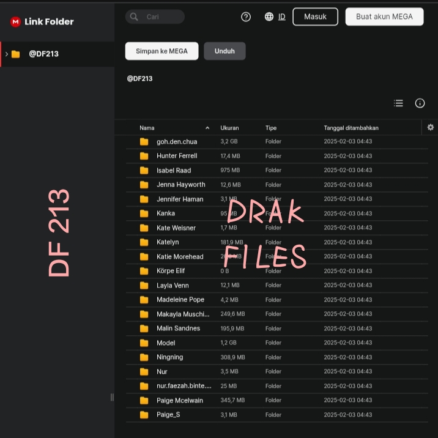Click folder icon of Paige_S row

pos(144,415)
